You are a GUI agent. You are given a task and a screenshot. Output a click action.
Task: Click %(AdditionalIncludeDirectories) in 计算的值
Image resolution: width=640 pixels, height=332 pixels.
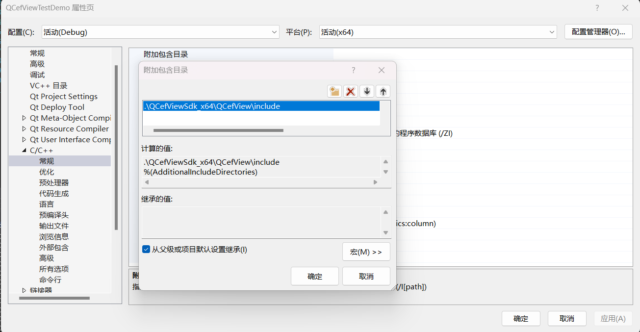pyautogui.click(x=201, y=172)
